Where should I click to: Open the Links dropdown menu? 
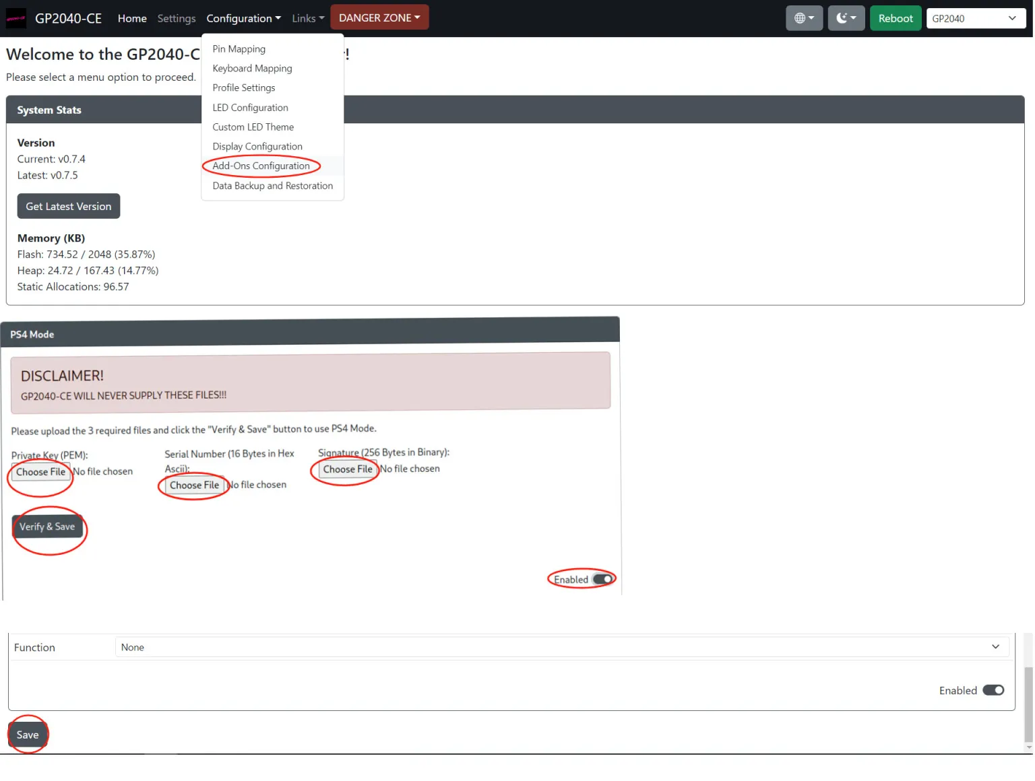click(x=308, y=18)
